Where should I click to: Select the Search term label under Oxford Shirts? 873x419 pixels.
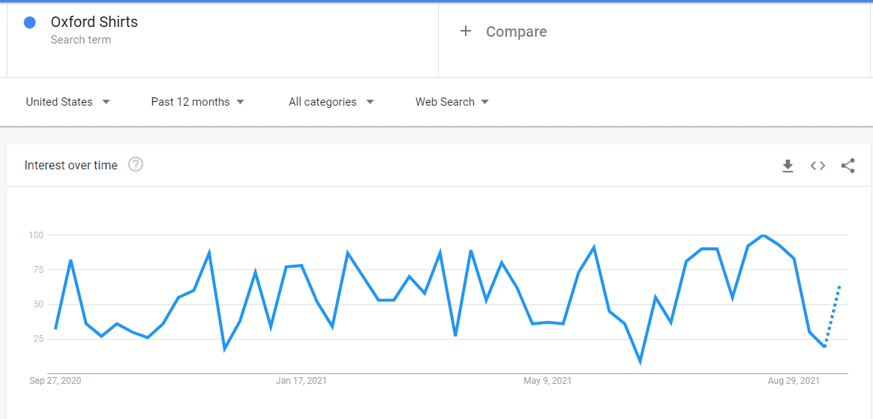coord(81,40)
